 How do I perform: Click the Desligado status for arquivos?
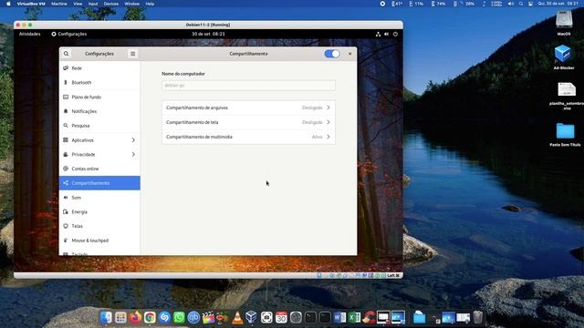[x=312, y=108]
